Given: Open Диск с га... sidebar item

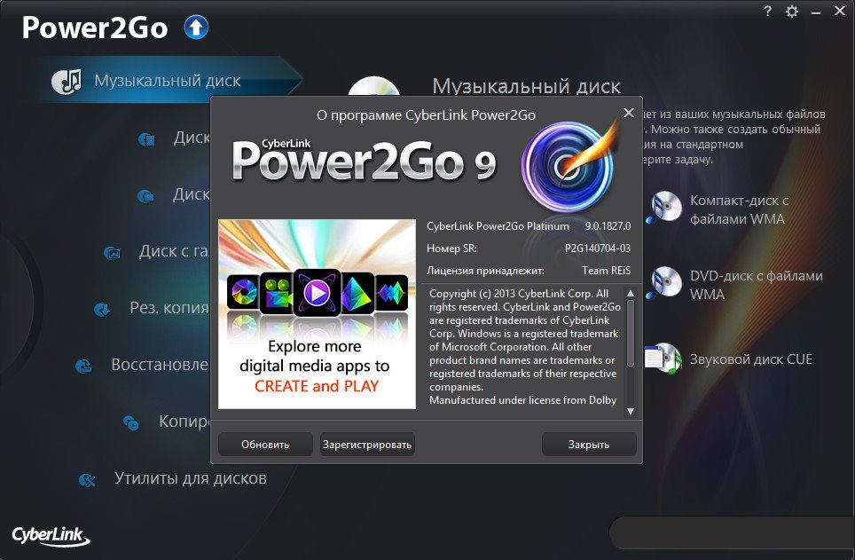Looking at the screenshot, I should click(174, 251).
